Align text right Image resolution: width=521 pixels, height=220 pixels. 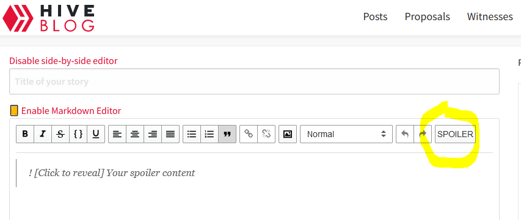pyautogui.click(x=153, y=134)
